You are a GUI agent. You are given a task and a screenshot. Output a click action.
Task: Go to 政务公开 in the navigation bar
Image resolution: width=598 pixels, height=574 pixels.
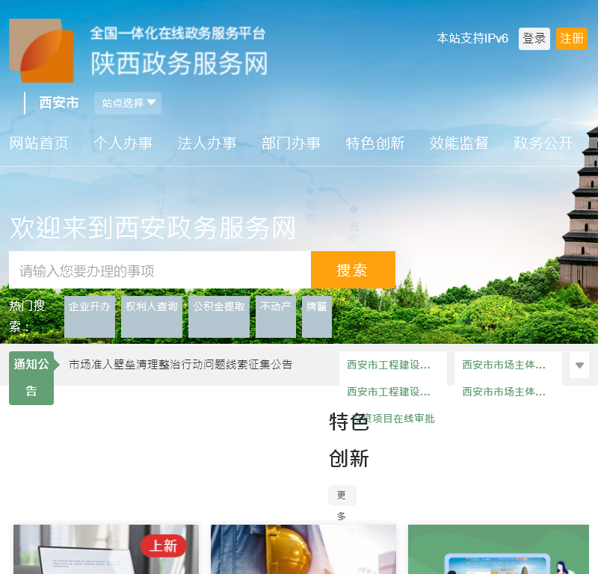543,143
